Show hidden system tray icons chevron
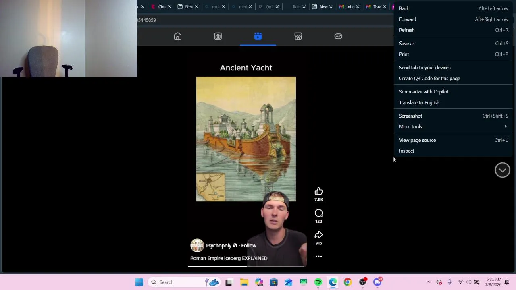 tap(428, 282)
